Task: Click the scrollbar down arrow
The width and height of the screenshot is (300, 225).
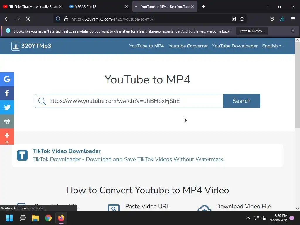Action: (297, 209)
